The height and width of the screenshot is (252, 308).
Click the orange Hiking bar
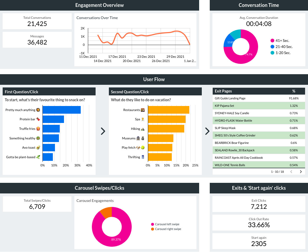pyautogui.click(x=166, y=129)
